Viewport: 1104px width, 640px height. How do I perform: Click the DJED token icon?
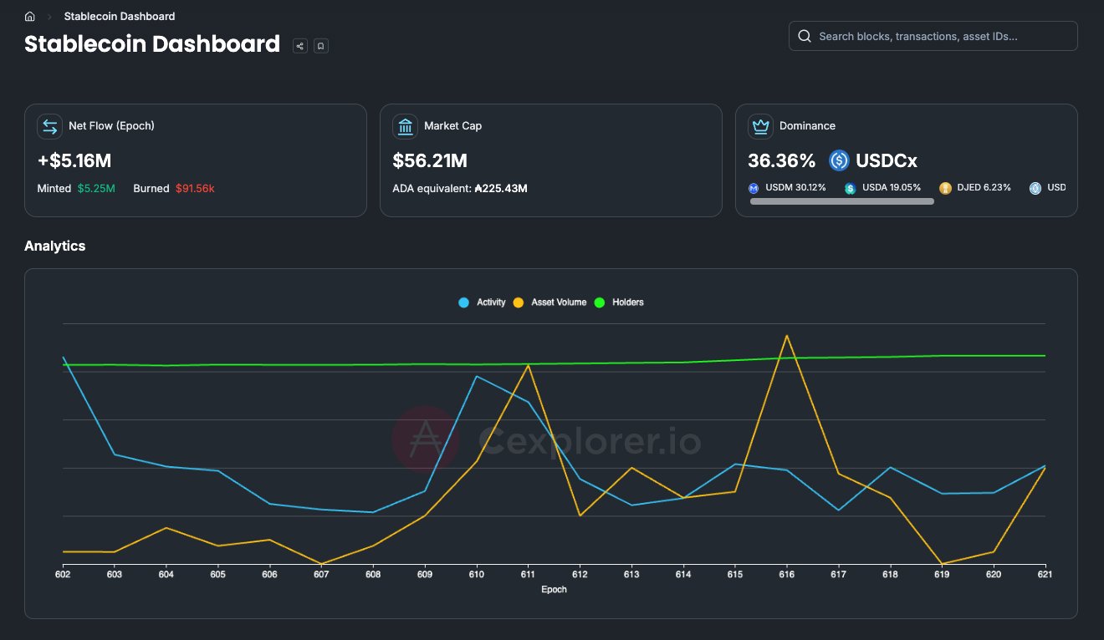coord(945,188)
